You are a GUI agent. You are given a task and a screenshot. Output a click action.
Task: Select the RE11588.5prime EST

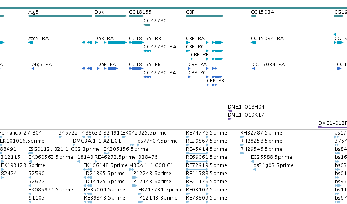point(197,178)
